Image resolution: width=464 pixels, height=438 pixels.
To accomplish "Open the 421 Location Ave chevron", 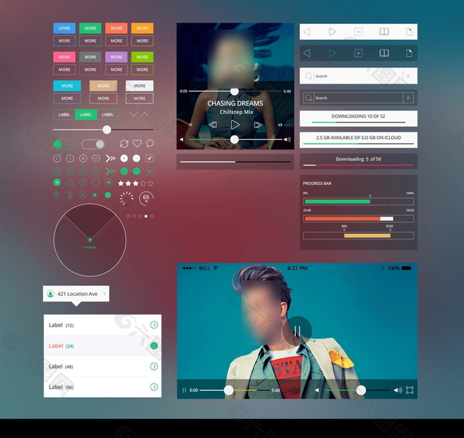I will (x=104, y=294).
